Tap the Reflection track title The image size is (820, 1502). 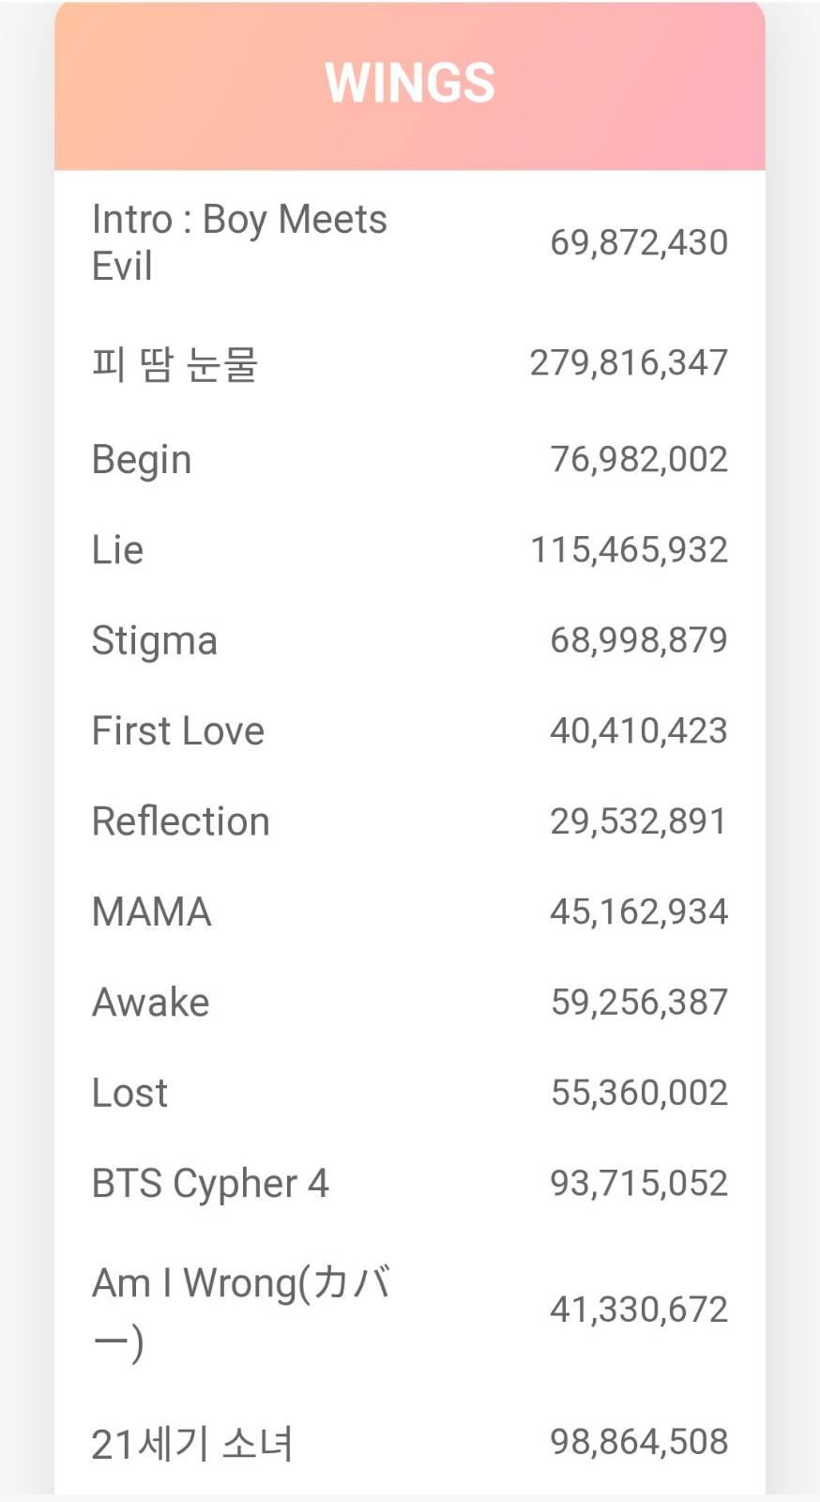(x=181, y=821)
